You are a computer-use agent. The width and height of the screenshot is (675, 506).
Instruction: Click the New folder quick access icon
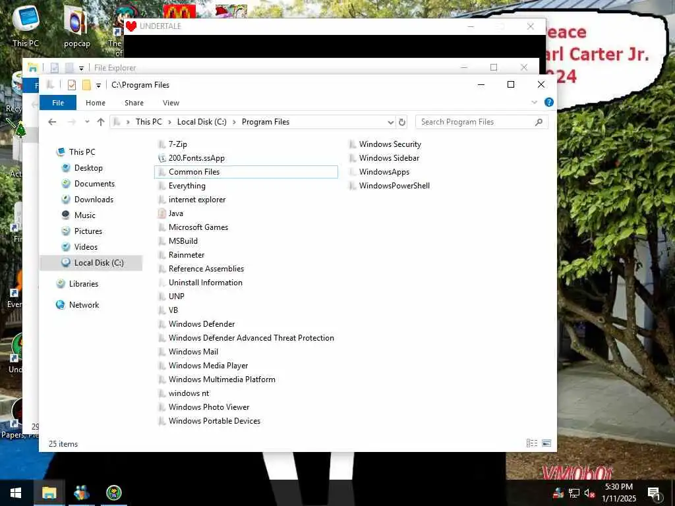(86, 85)
